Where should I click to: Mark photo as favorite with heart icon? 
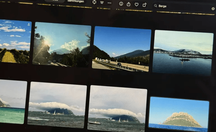tap(137, 4)
